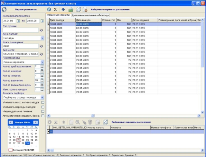Go to previous month in calendar

[x=11, y=122]
